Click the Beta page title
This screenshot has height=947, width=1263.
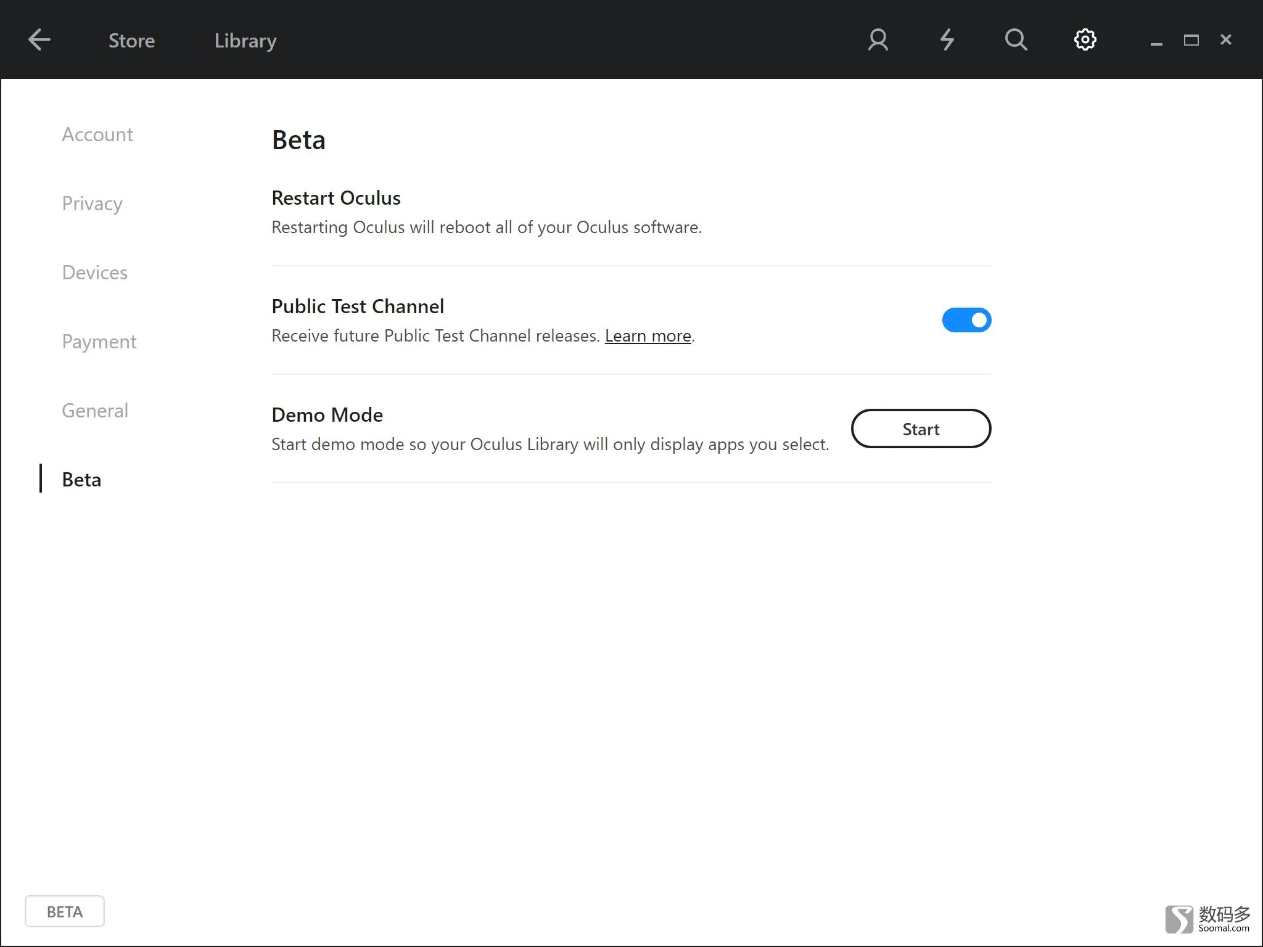point(298,140)
